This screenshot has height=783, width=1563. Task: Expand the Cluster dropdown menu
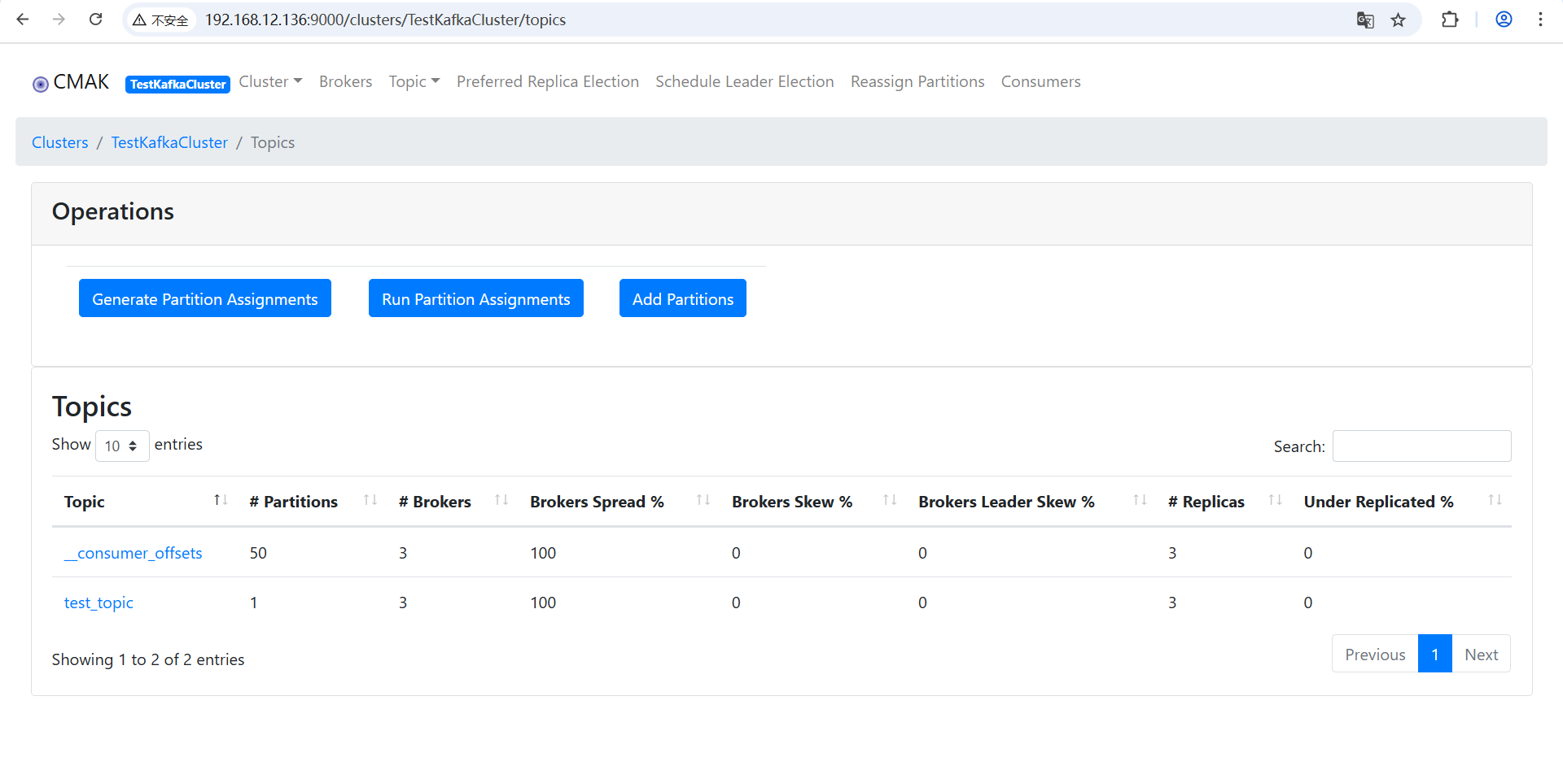270,81
